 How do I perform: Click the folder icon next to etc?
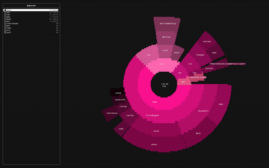click(x=5, y=21)
